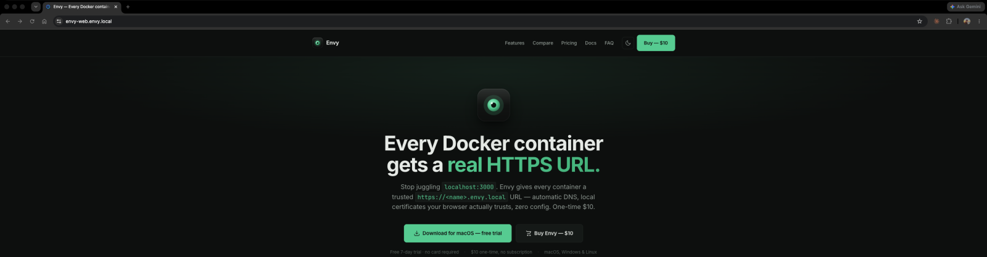
Task: Open the FAQ nav link
Action: [x=609, y=43]
